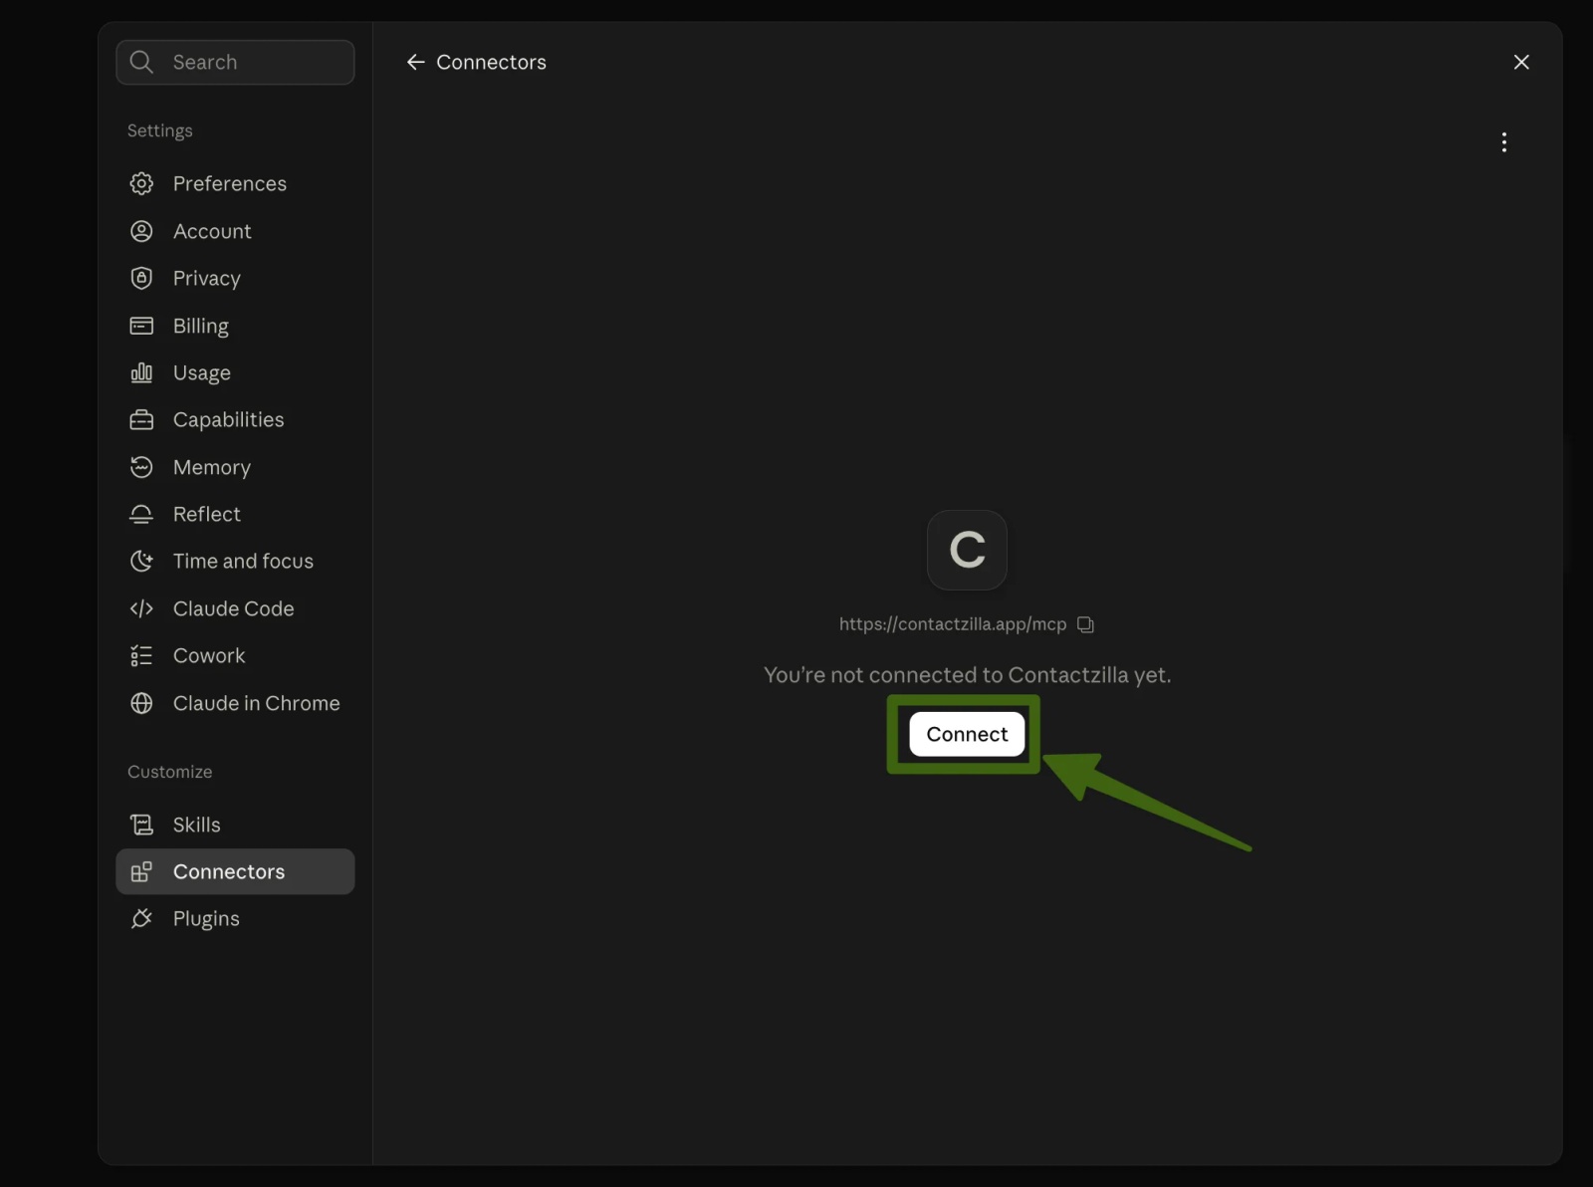
Task: Open the Preferences settings page
Action: coord(235,183)
